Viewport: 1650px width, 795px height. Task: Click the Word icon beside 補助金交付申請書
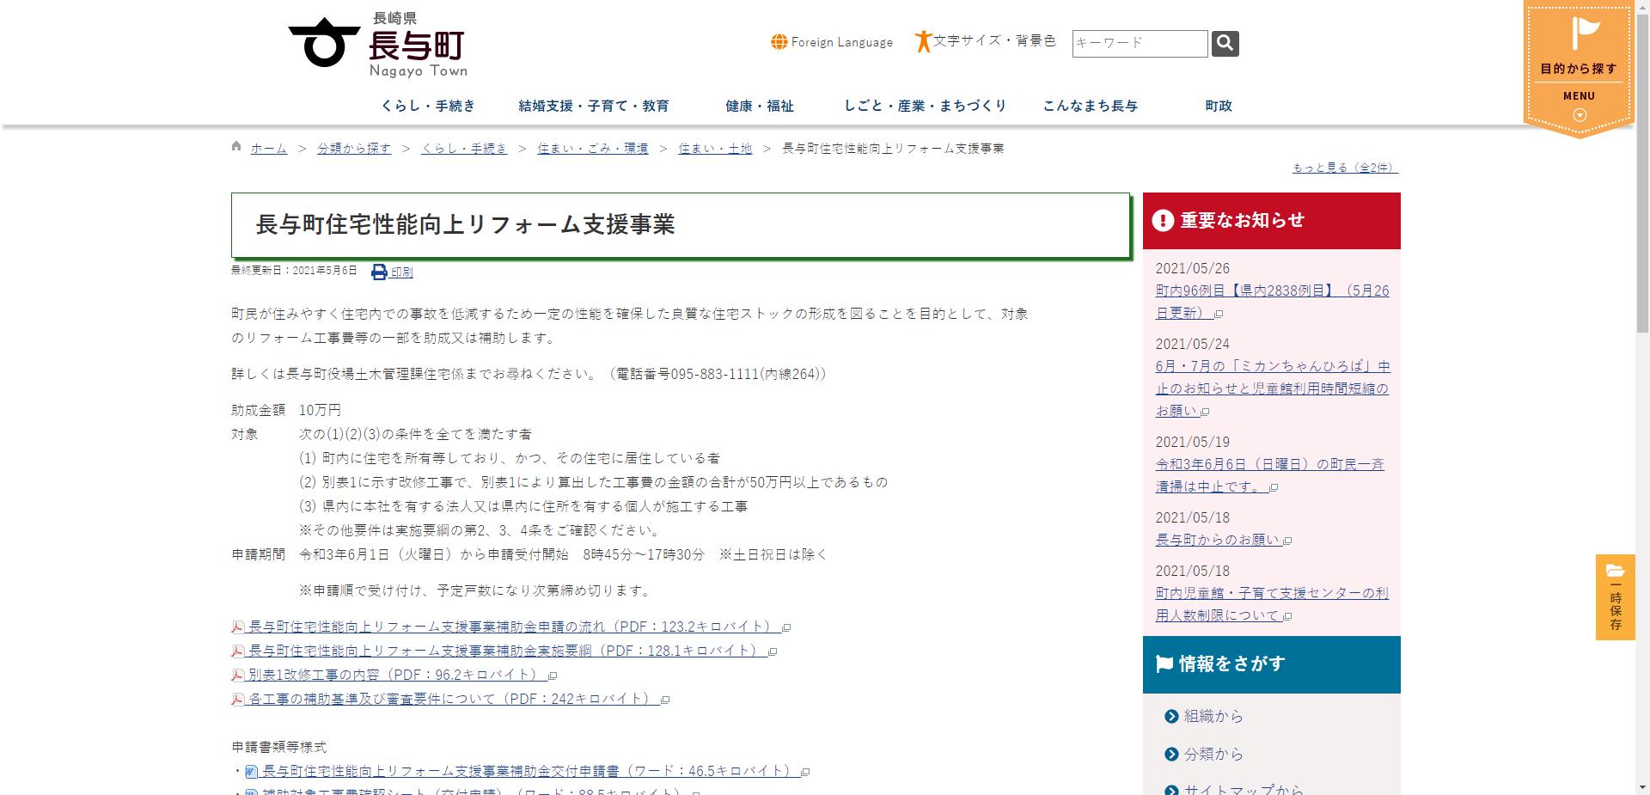pos(250,771)
